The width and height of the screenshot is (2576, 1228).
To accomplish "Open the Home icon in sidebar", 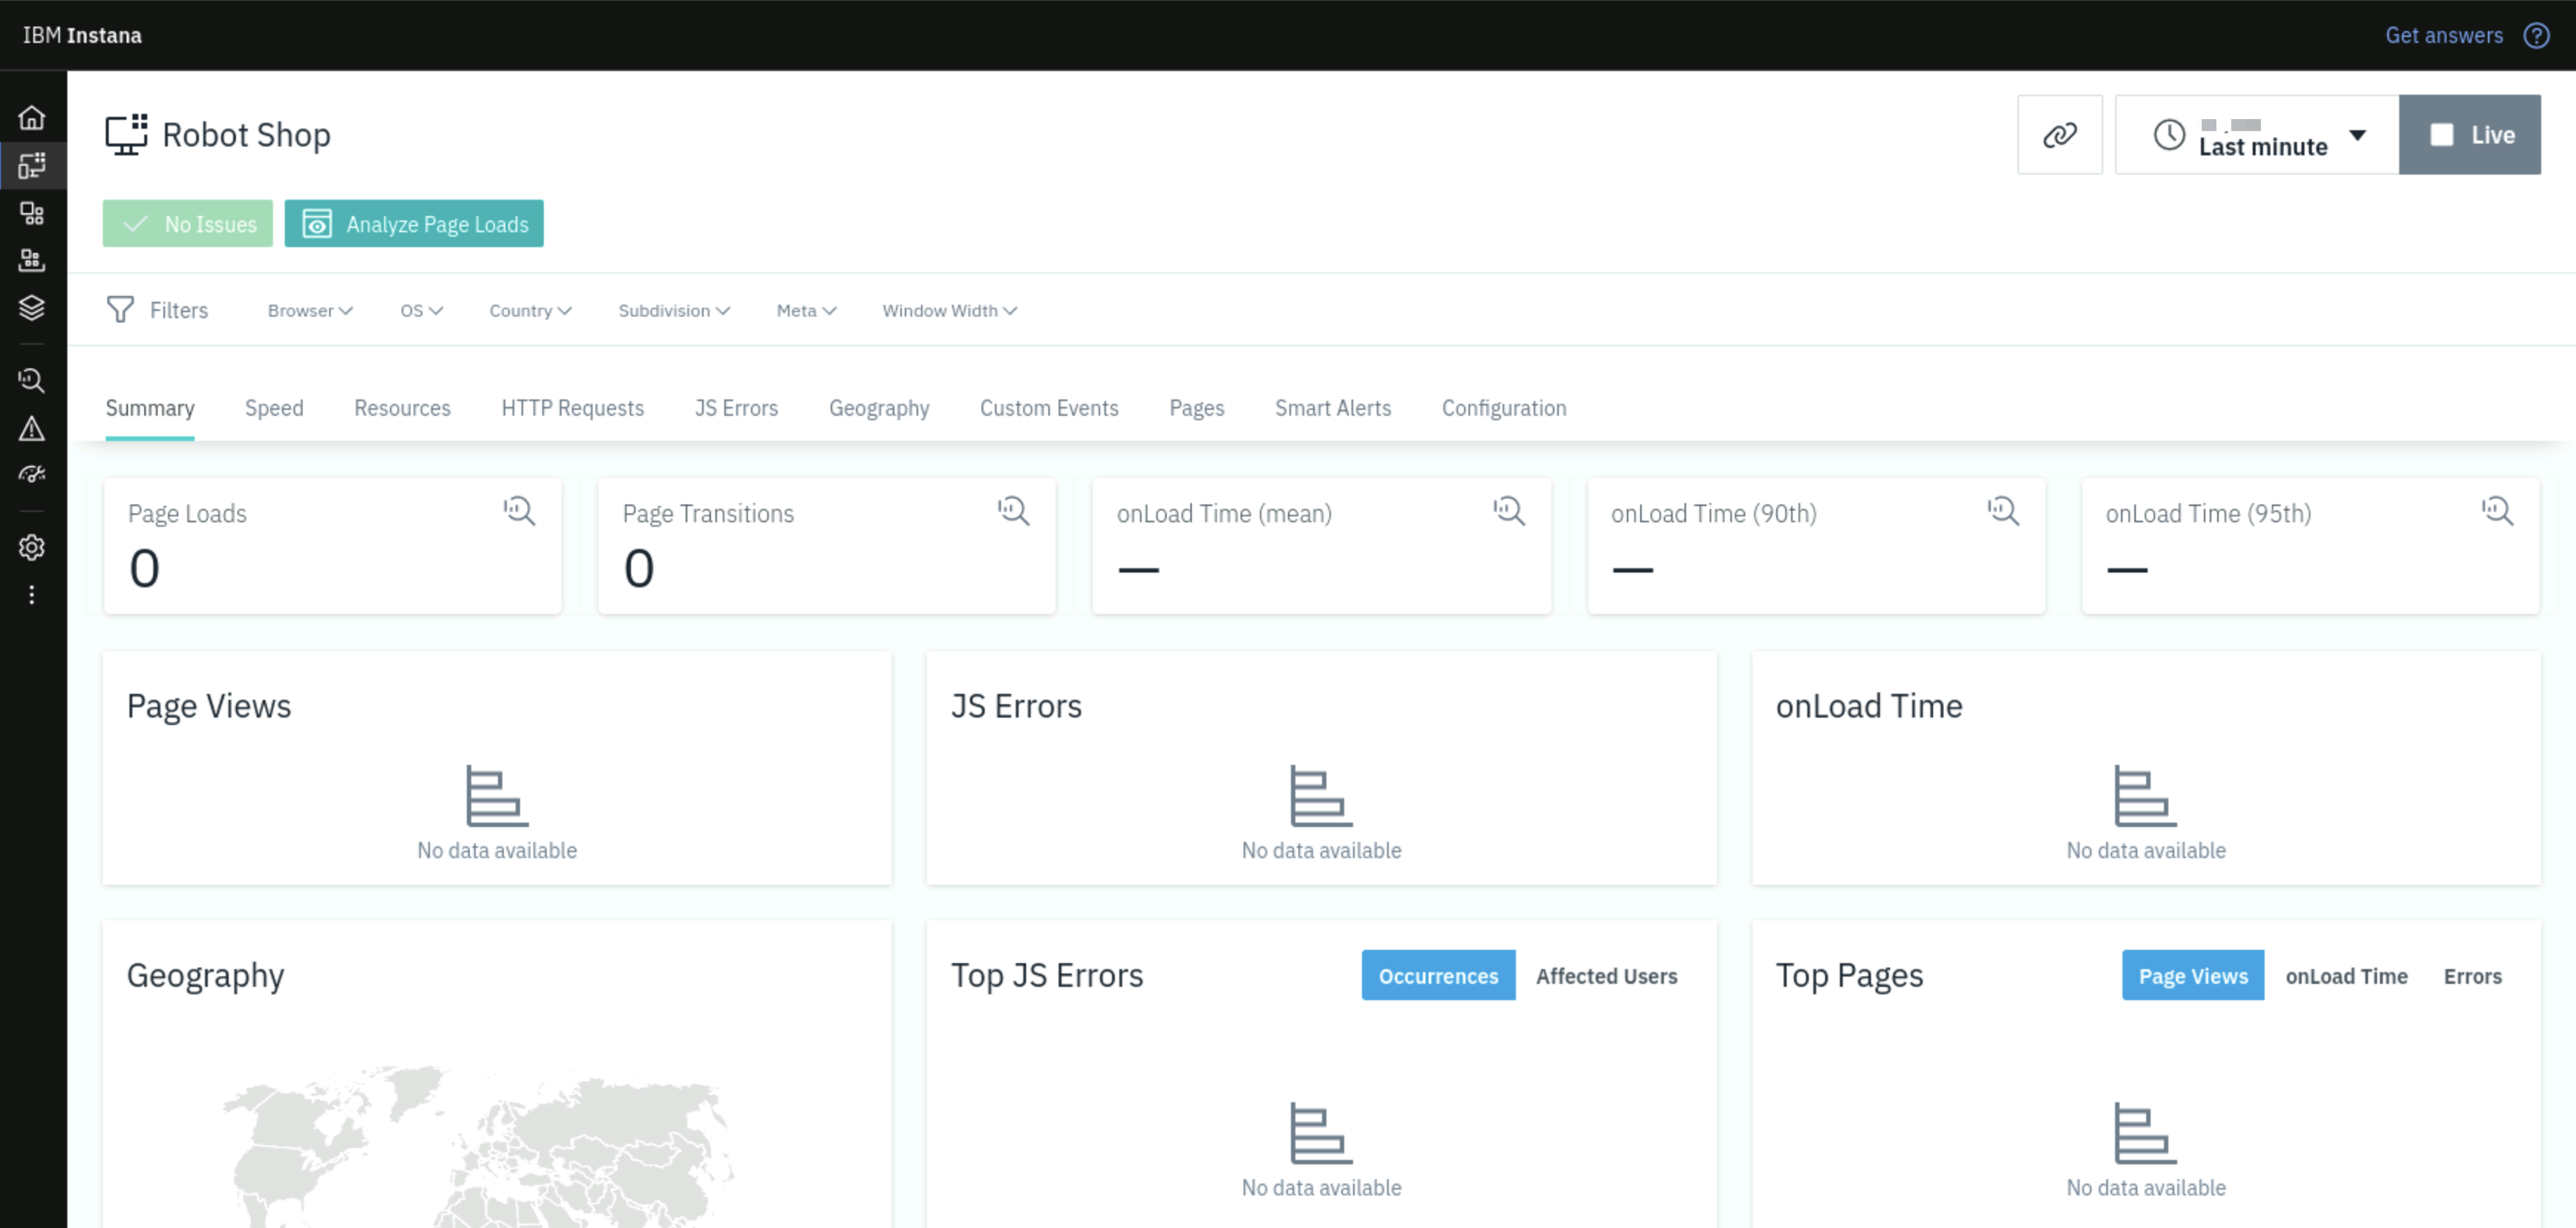I will pyautogui.click(x=32, y=118).
